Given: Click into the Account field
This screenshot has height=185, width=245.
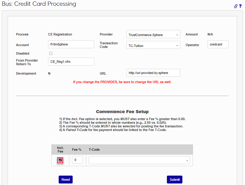Looking at the screenshot, I should coord(71,44).
